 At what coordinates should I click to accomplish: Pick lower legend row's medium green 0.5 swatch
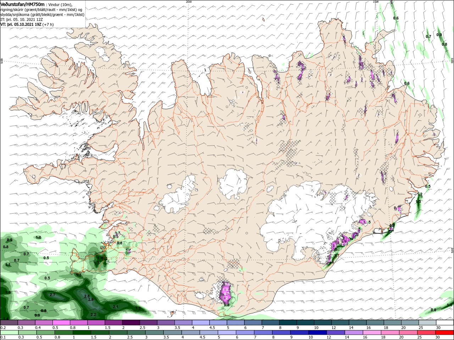(45, 333)
